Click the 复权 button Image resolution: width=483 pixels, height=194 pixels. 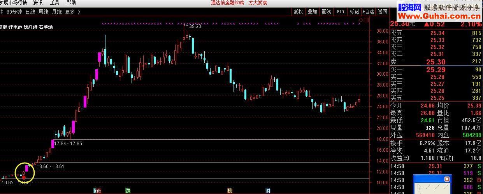coord(298,12)
